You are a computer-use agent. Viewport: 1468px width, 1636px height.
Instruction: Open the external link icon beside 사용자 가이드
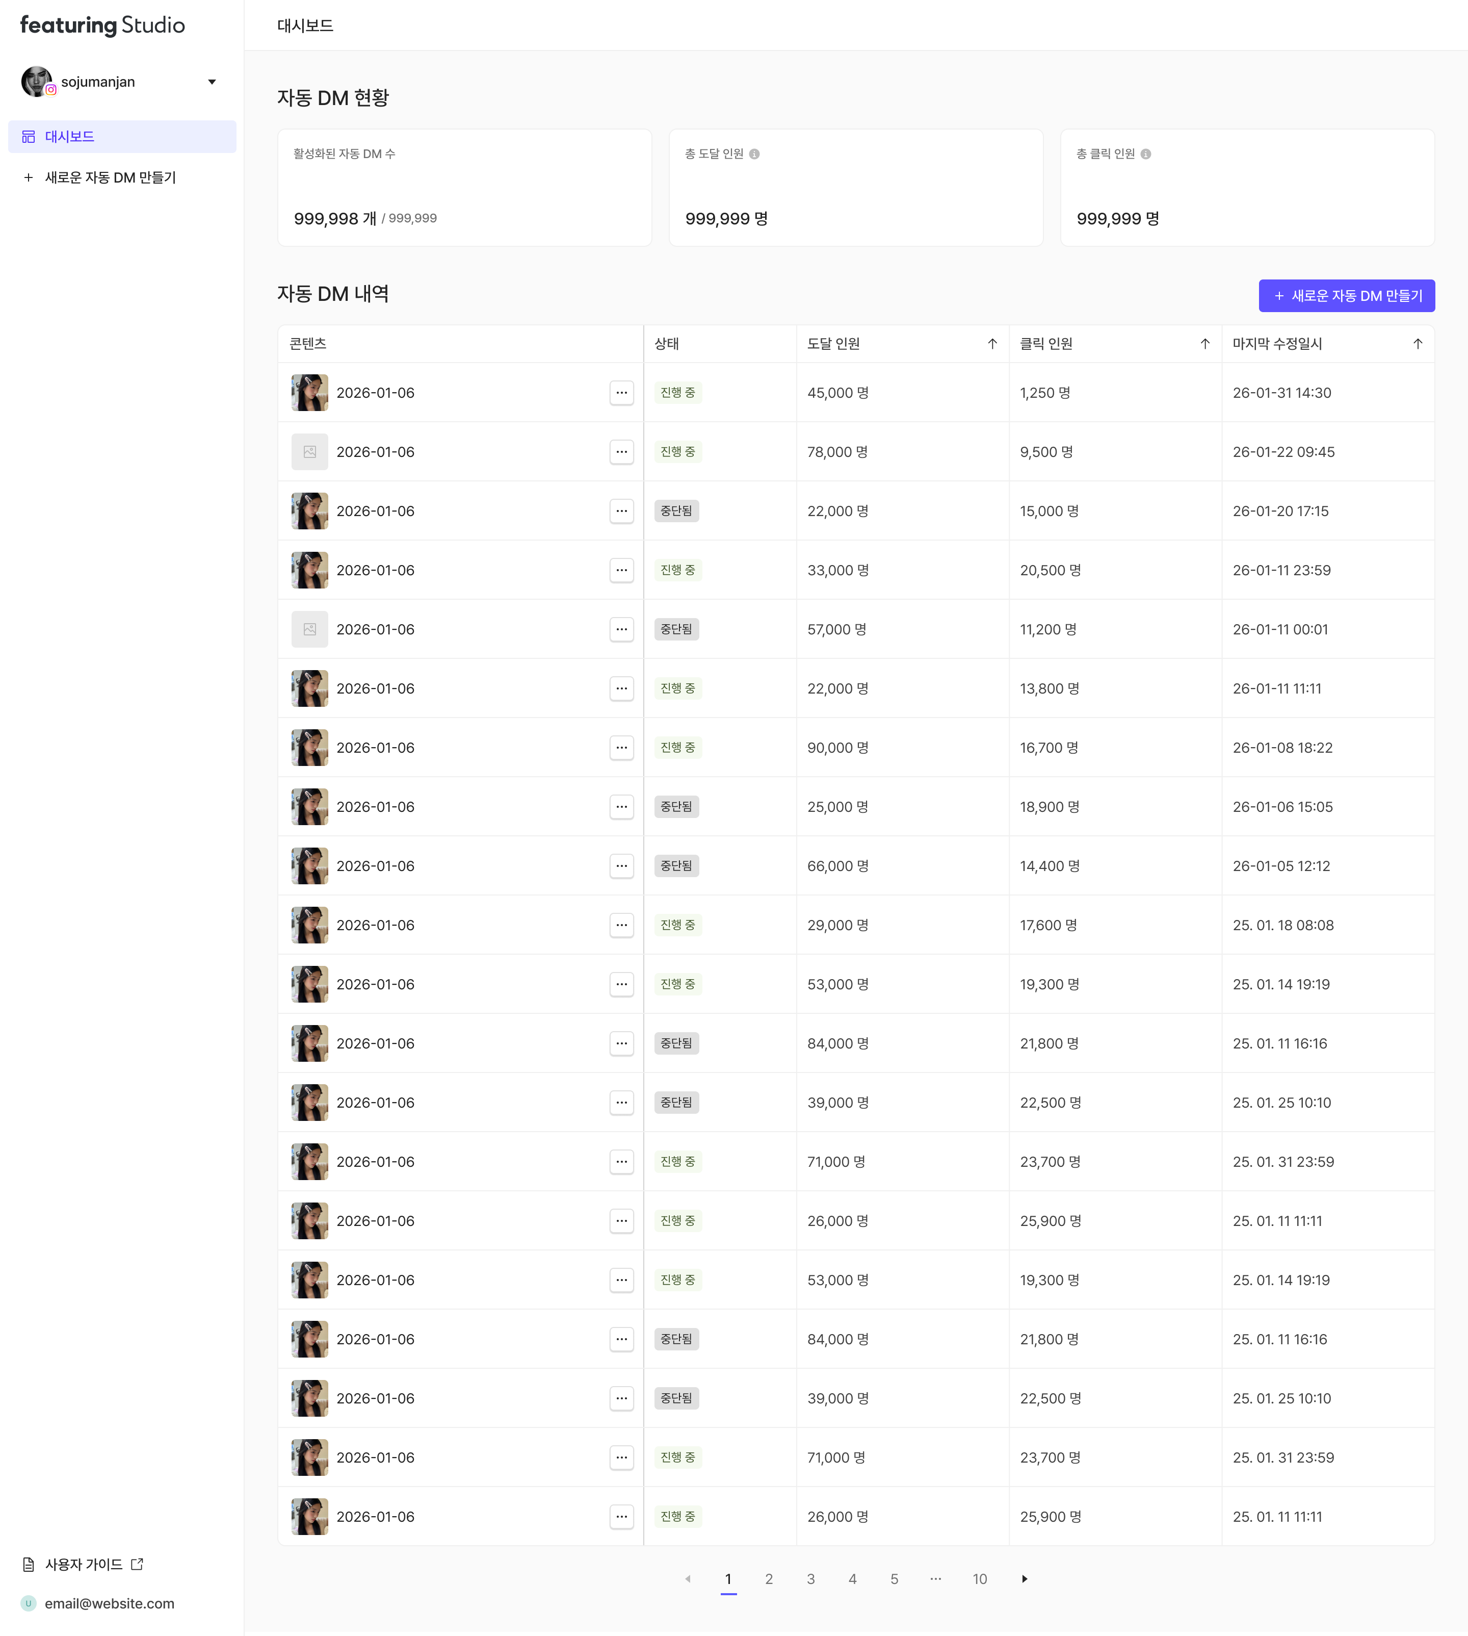coord(137,1564)
